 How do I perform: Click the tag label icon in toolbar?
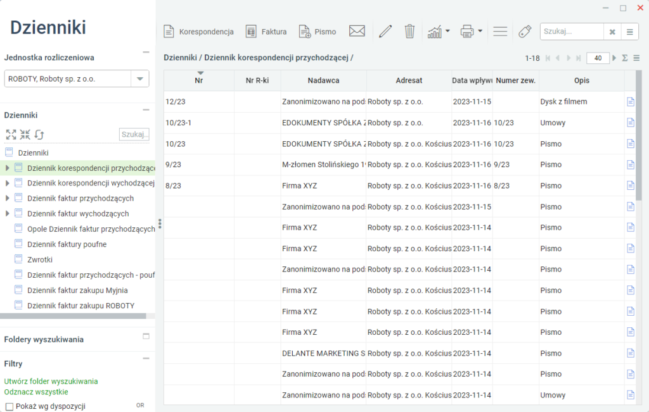(x=525, y=32)
